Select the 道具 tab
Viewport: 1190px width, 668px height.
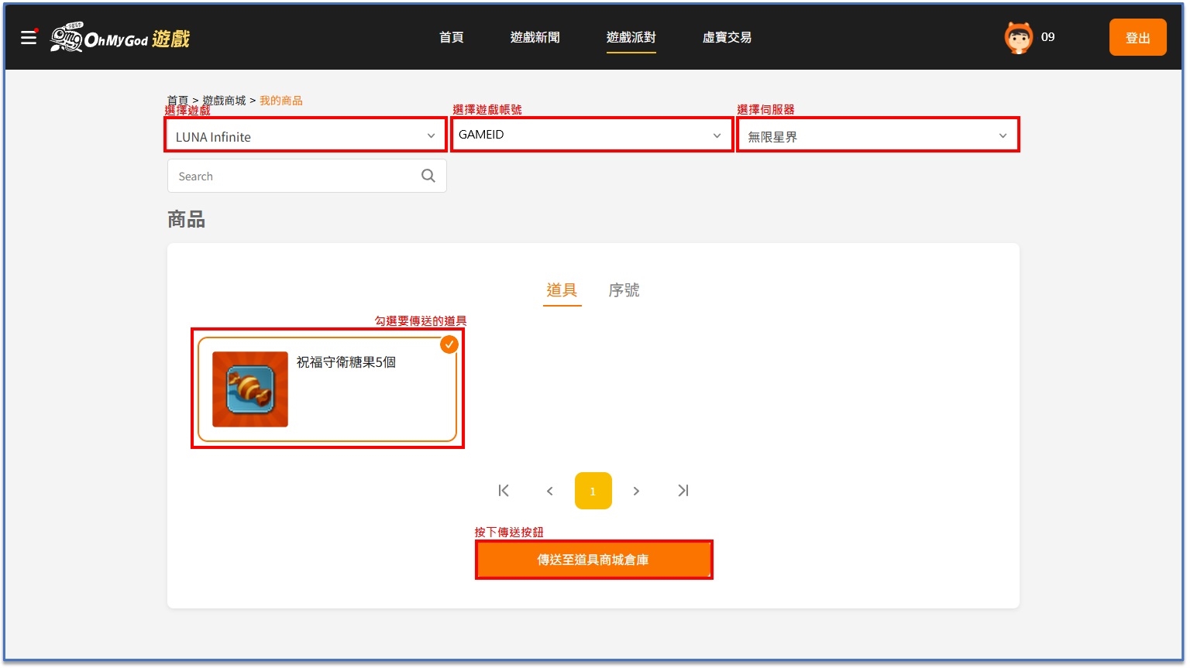click(x=562, y=290)
